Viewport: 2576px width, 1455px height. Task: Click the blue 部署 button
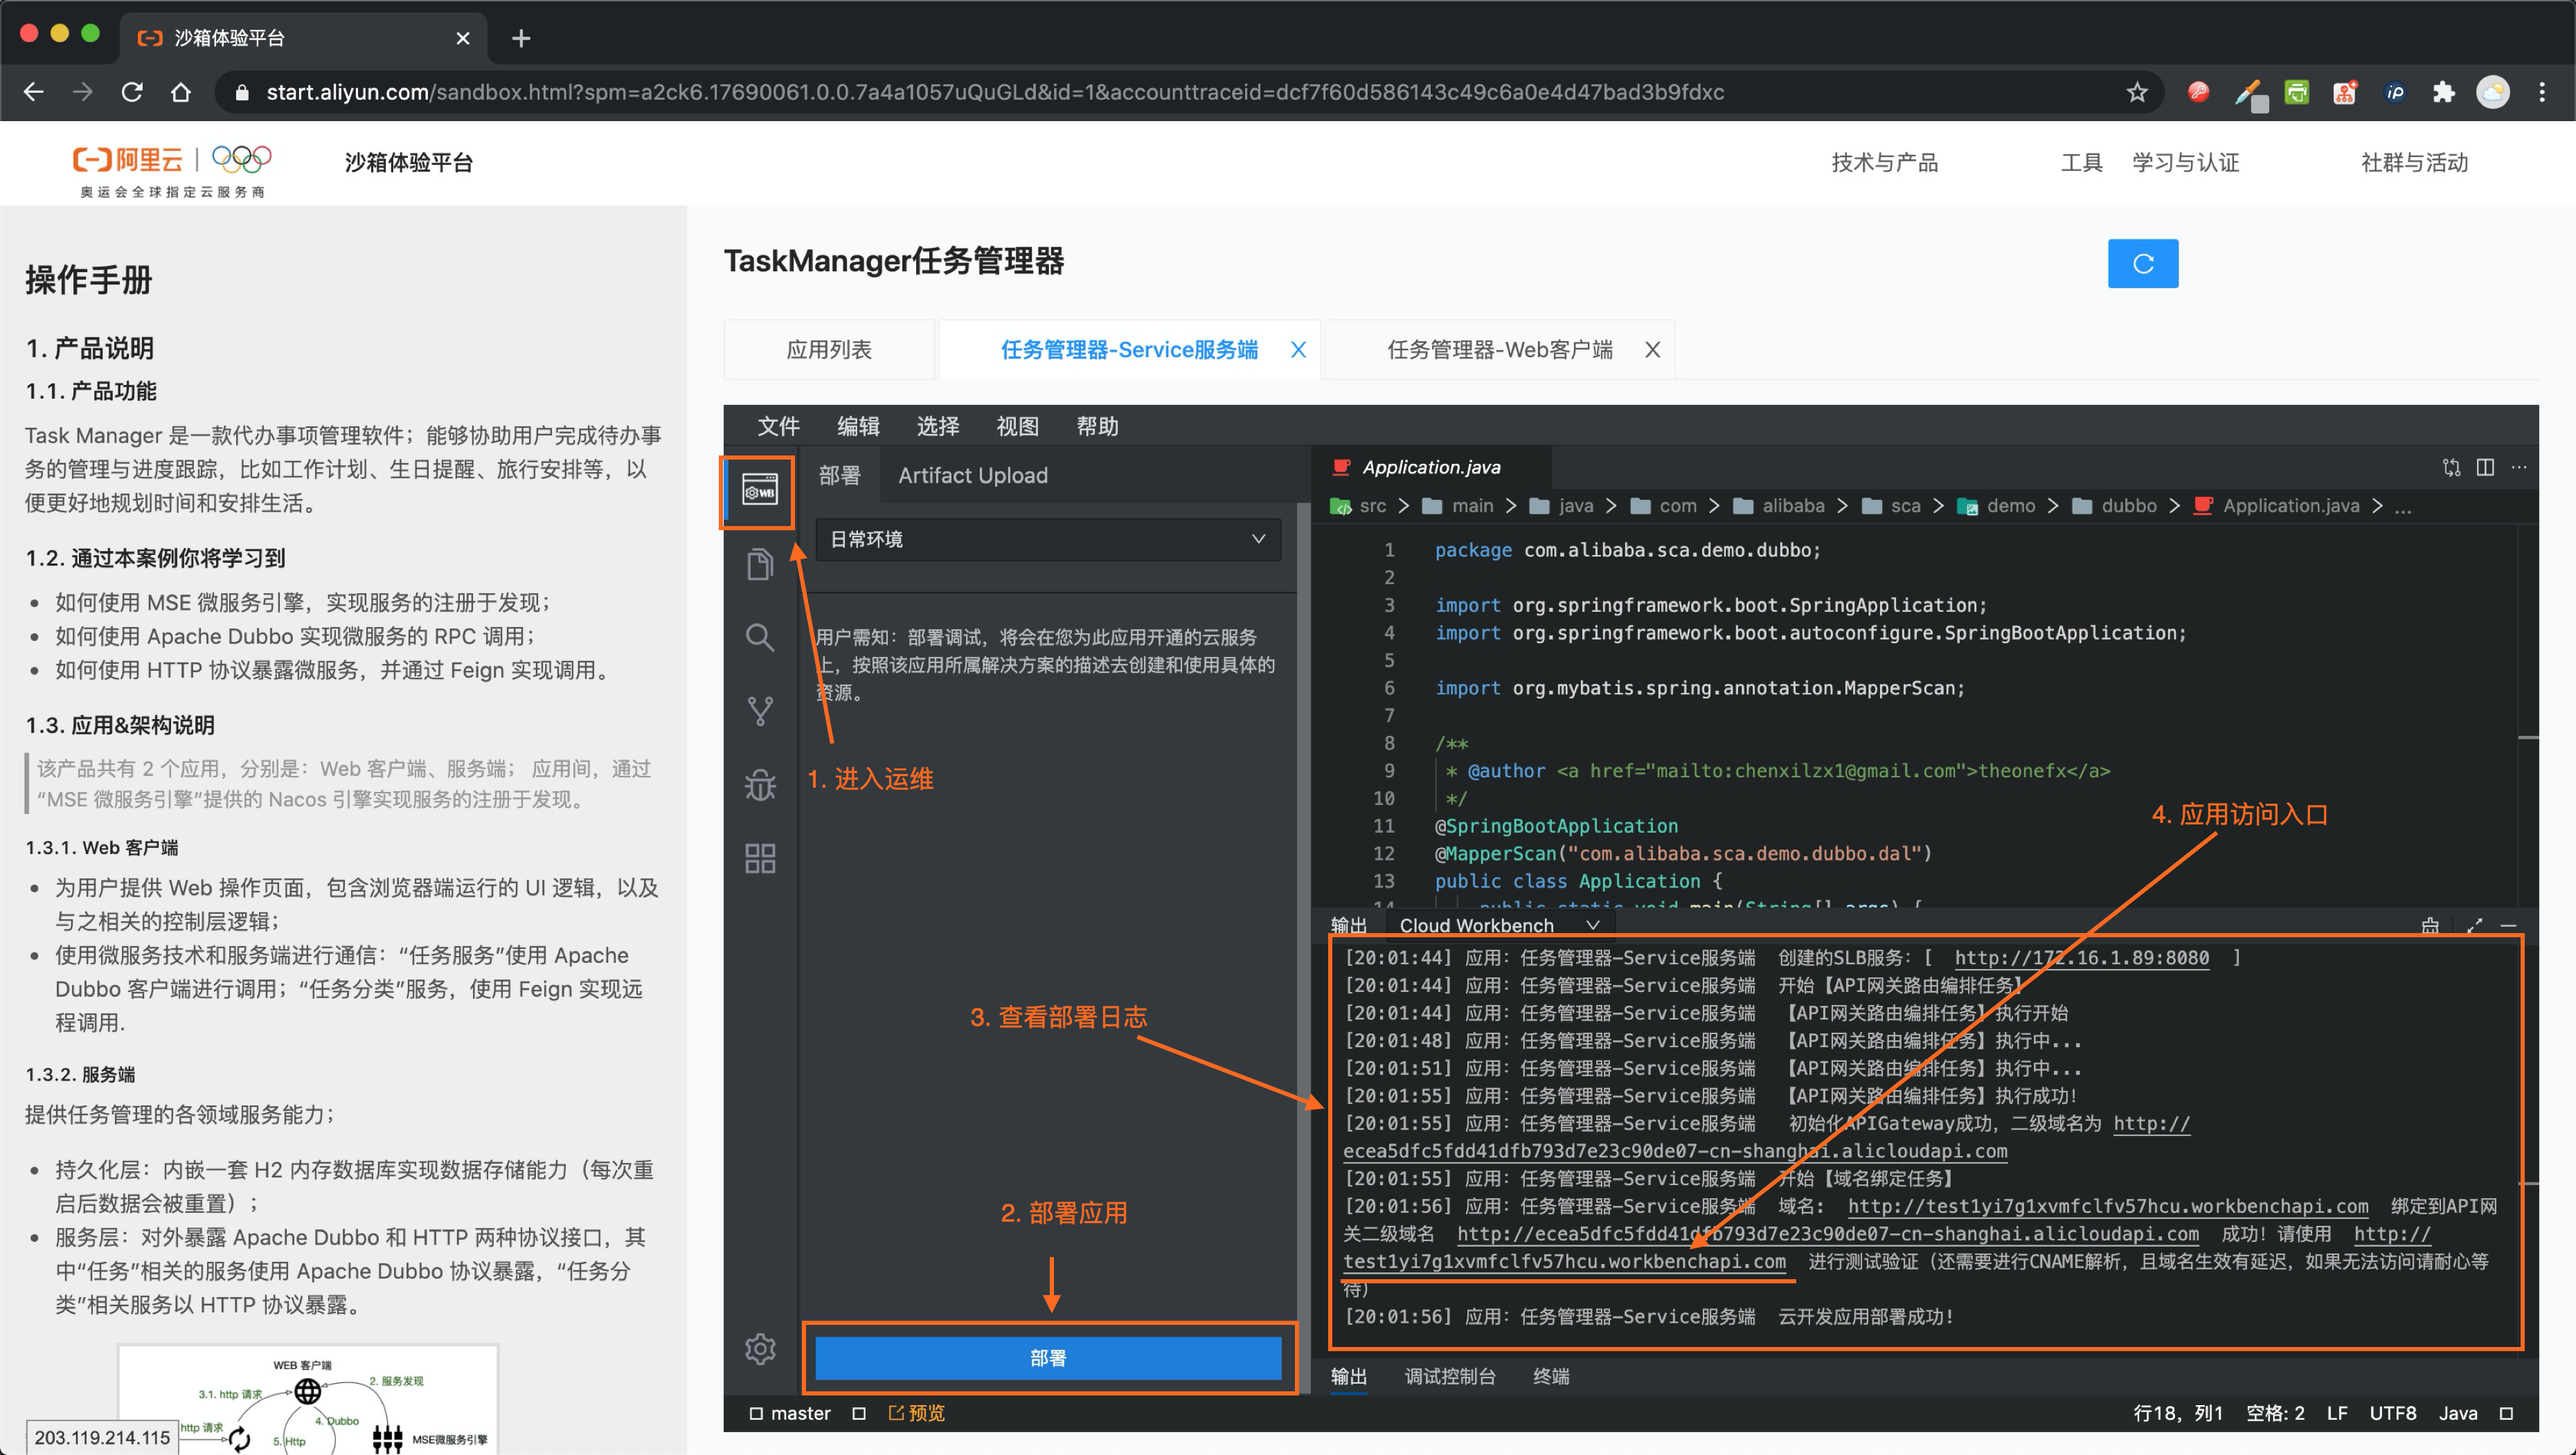(1047, 1358)
